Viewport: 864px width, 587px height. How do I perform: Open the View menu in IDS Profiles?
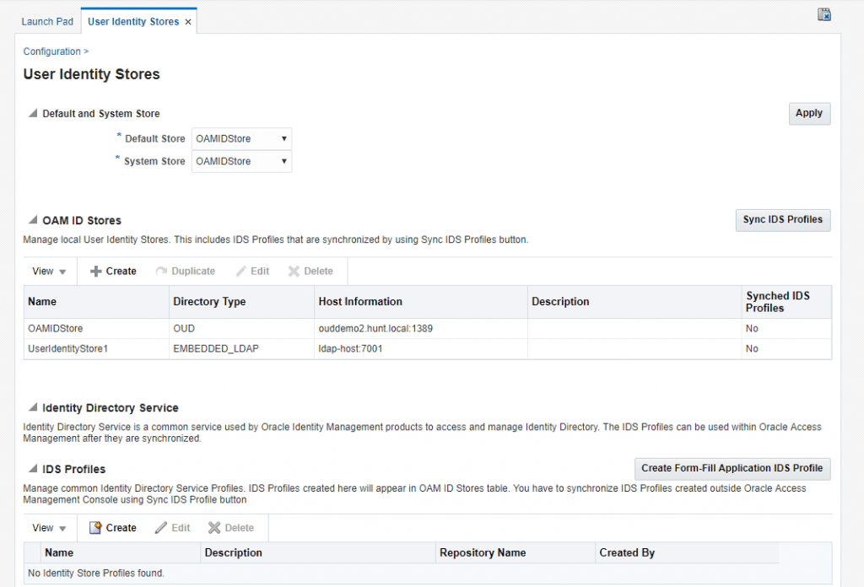[x=49, y=528]
